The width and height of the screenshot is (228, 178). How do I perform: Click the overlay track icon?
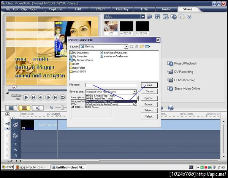click(x=15, y=135)
